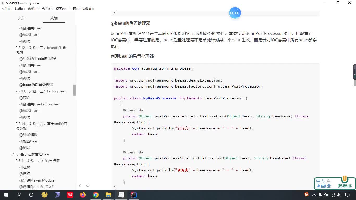Switch to Typora in the taskbar
356x200 pixels.
[x=121, y=195]
